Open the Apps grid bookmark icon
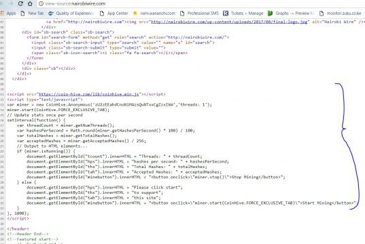The image size is (365, 244). click(2, 14)
